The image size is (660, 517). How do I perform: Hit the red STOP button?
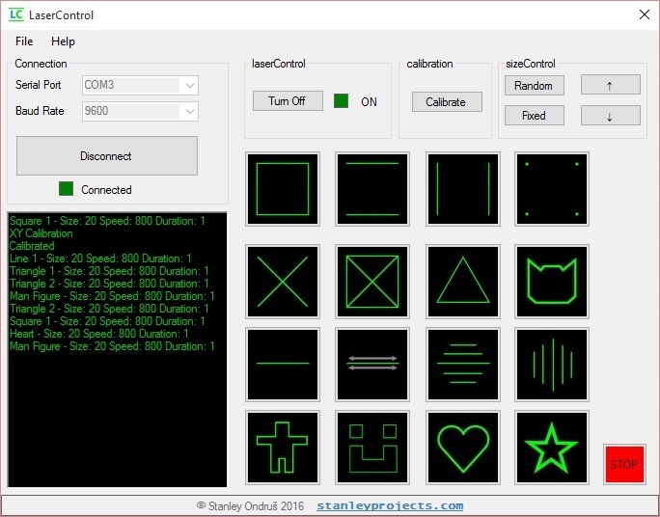(624, 464)
